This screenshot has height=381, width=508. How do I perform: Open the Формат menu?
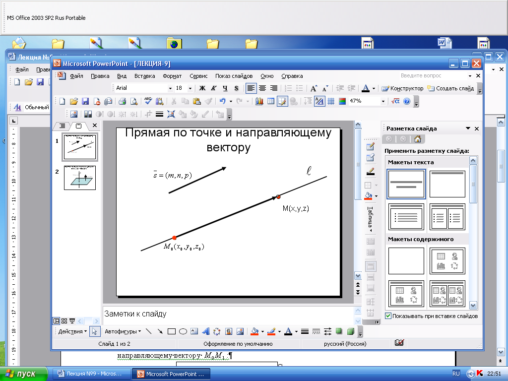pyautogui.click(x=172, y=76)
